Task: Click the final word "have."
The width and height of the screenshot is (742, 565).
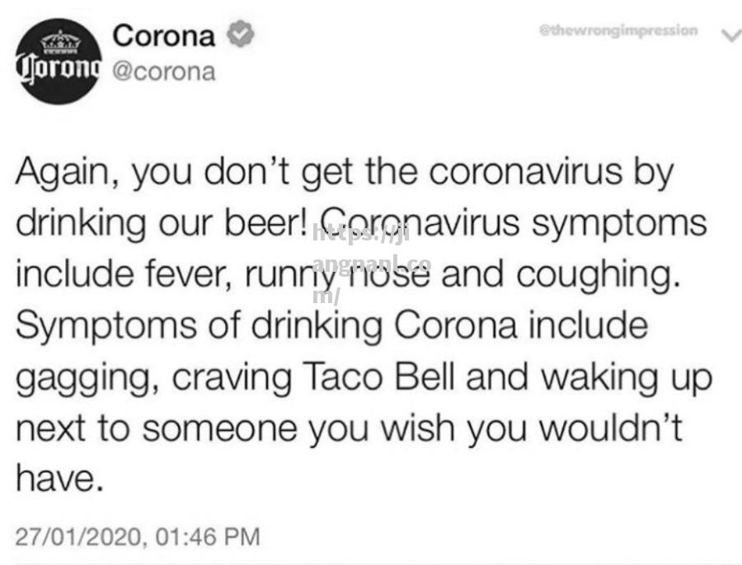Action: (x=59, y=478)
